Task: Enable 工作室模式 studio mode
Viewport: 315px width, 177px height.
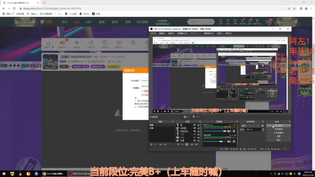Action: [278, 133]
